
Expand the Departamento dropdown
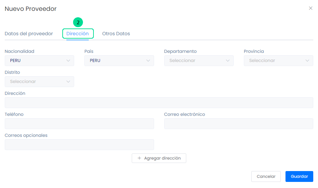coord(199,61)
